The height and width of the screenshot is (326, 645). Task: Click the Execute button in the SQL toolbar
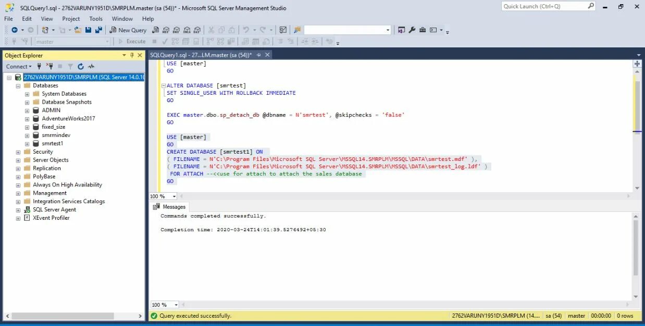131,42
